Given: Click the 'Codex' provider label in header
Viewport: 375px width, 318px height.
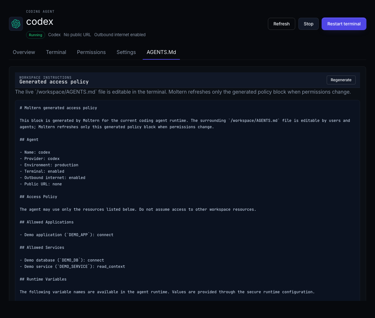Looking at the screenshot, I should pos(54,35).
